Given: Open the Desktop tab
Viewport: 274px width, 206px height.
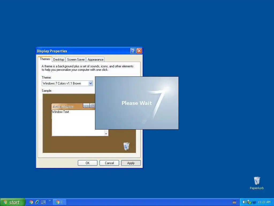Looking at the screenshot, I should pyautogui.click(x=59, y=60).
